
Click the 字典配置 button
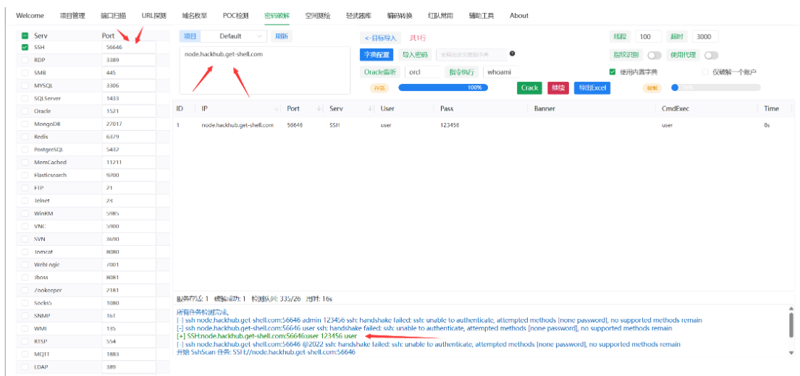point(376,54)
